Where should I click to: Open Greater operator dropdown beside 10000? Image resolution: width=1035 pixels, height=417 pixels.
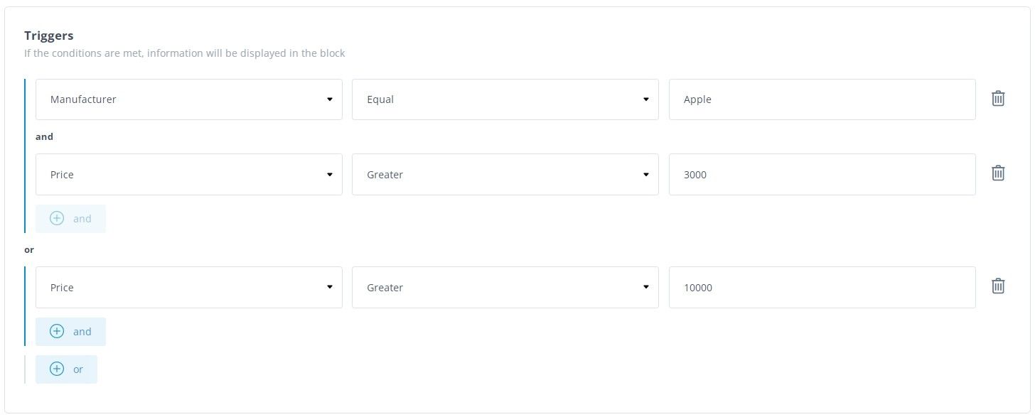(x=505, y=288)
